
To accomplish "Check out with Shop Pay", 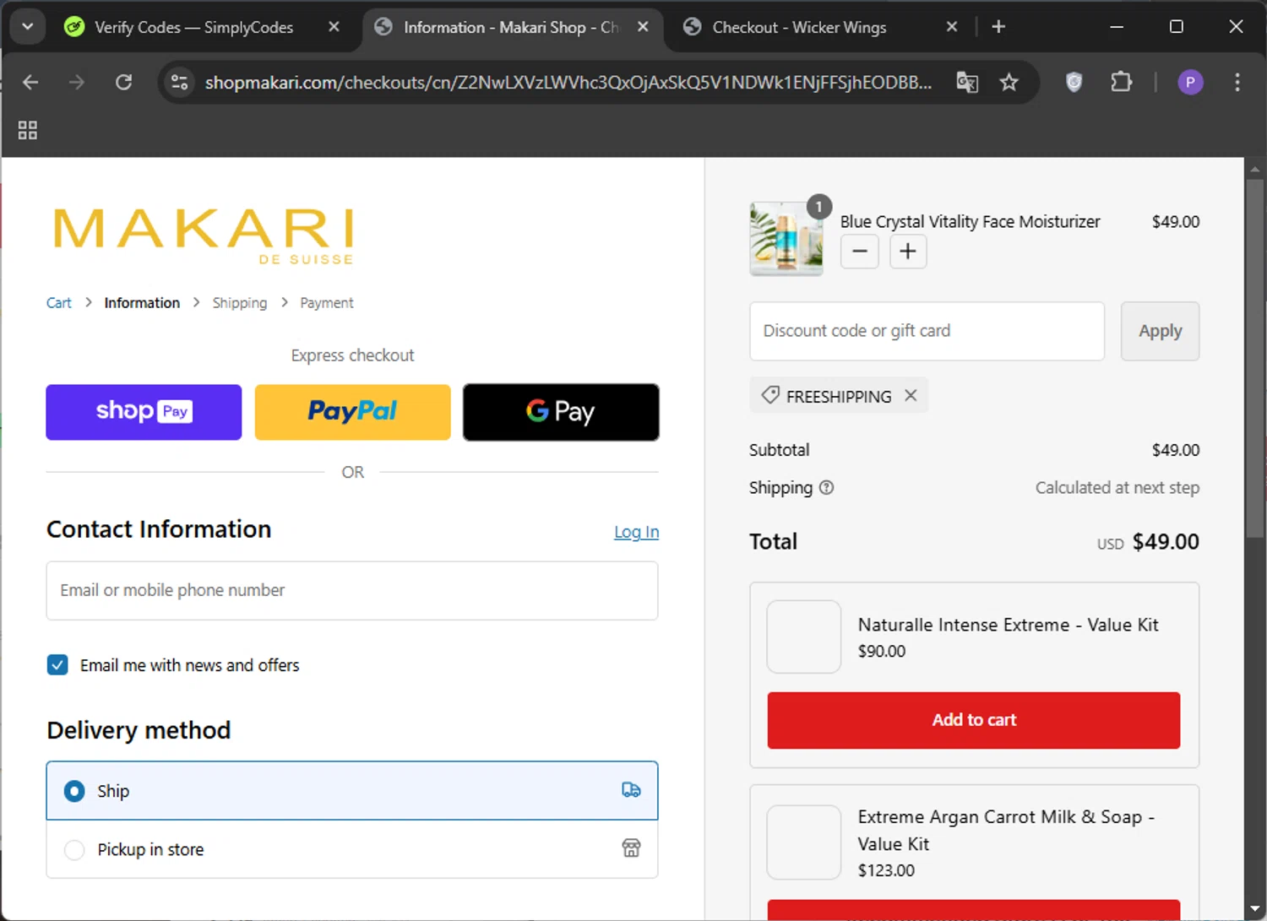I will click(x=144, y=412).
